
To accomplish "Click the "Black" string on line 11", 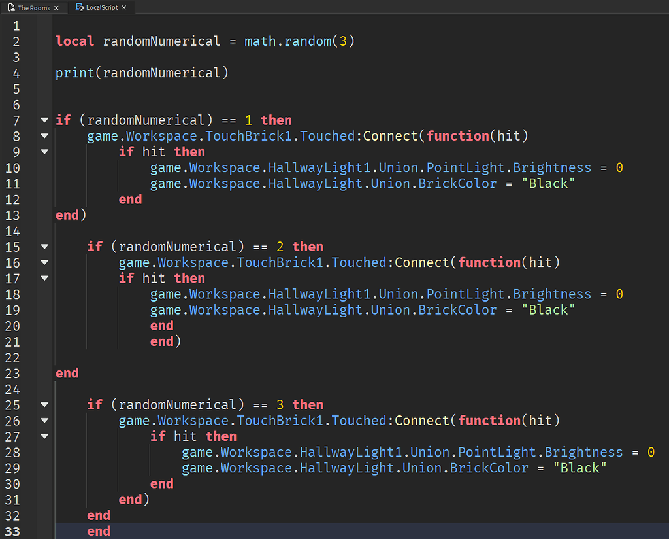I will (547, 183).
